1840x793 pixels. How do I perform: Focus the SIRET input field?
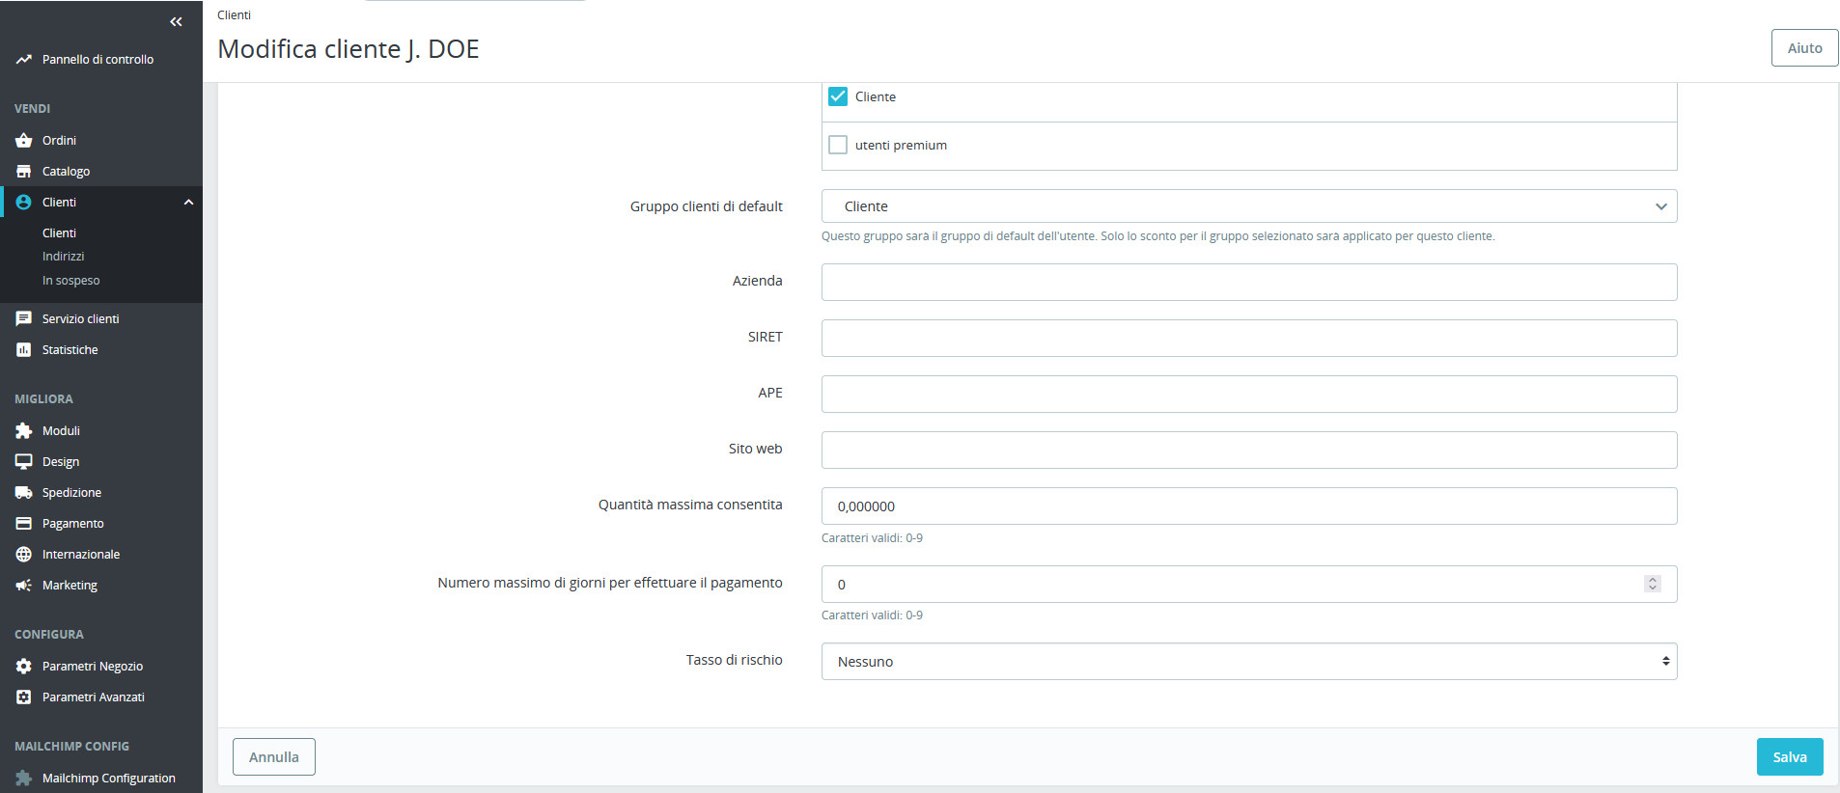pyautogui.click(x=1249, y=338)
